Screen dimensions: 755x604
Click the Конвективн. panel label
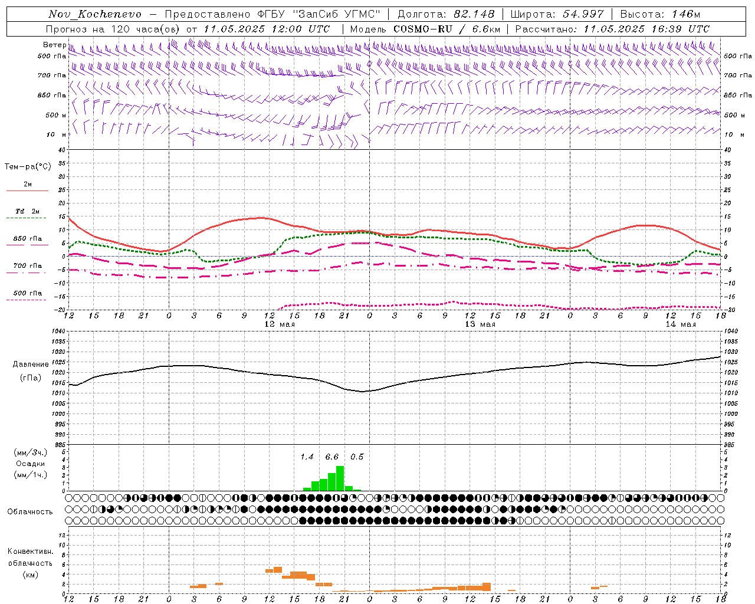30,552
